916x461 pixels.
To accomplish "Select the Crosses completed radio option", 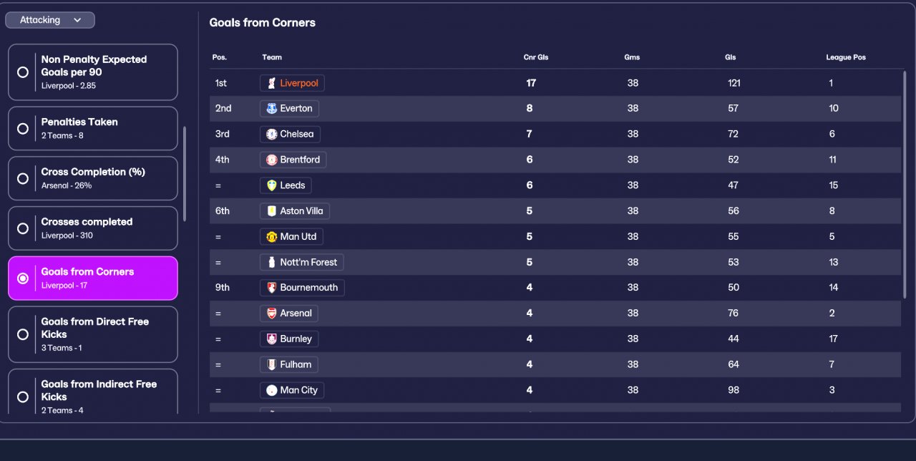I will point(23,228).
